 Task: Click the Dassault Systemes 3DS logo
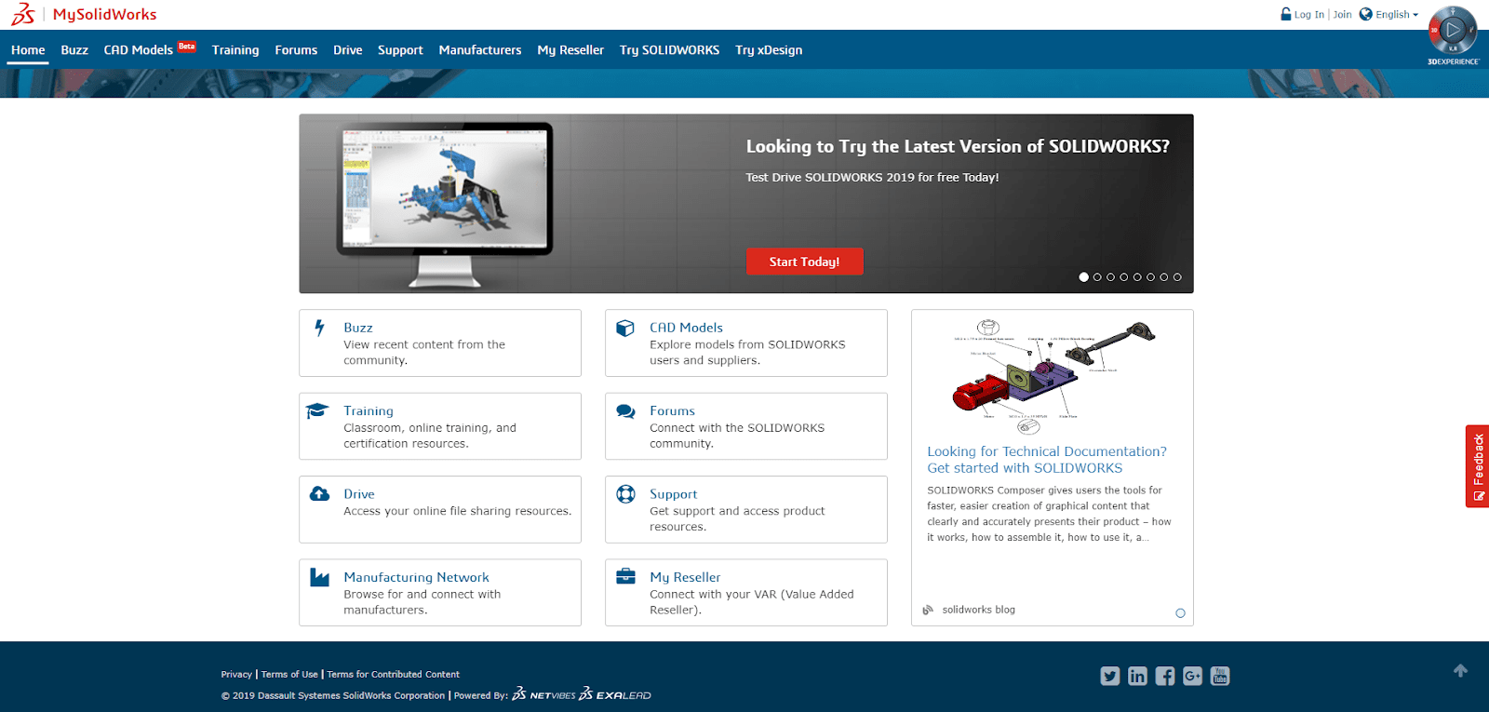pyautogui.click(x=22, y=14)
